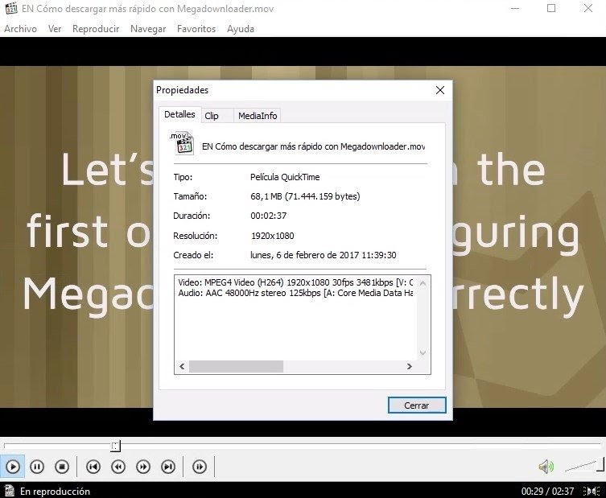Open the Ver menu
Image resolution: width=606 pixels, height=498 pixels.
tap(55, 29)
